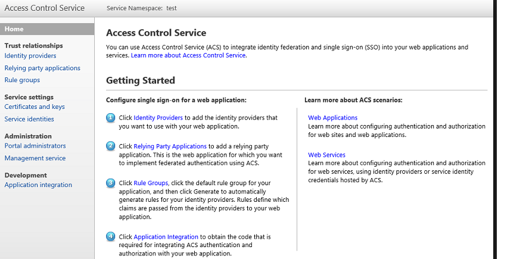Click the Learn more about ACS scenarios heading

tap(353, 100)
